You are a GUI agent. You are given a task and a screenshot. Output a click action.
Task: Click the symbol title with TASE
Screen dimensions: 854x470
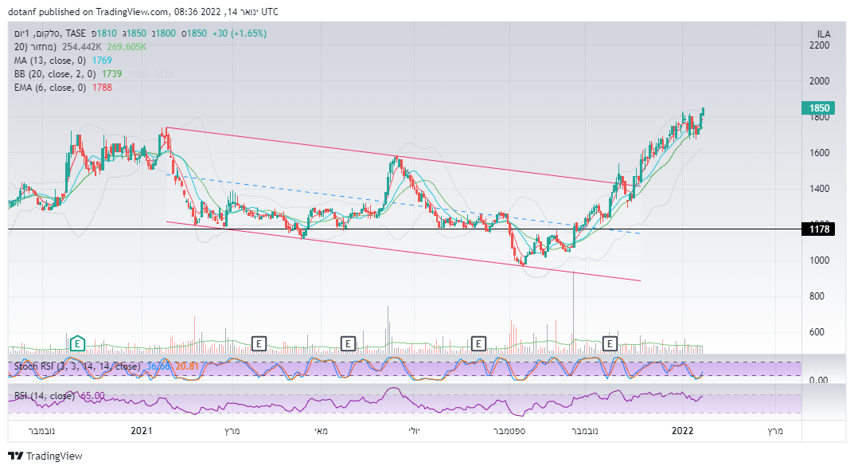click(x=50, y=33)
